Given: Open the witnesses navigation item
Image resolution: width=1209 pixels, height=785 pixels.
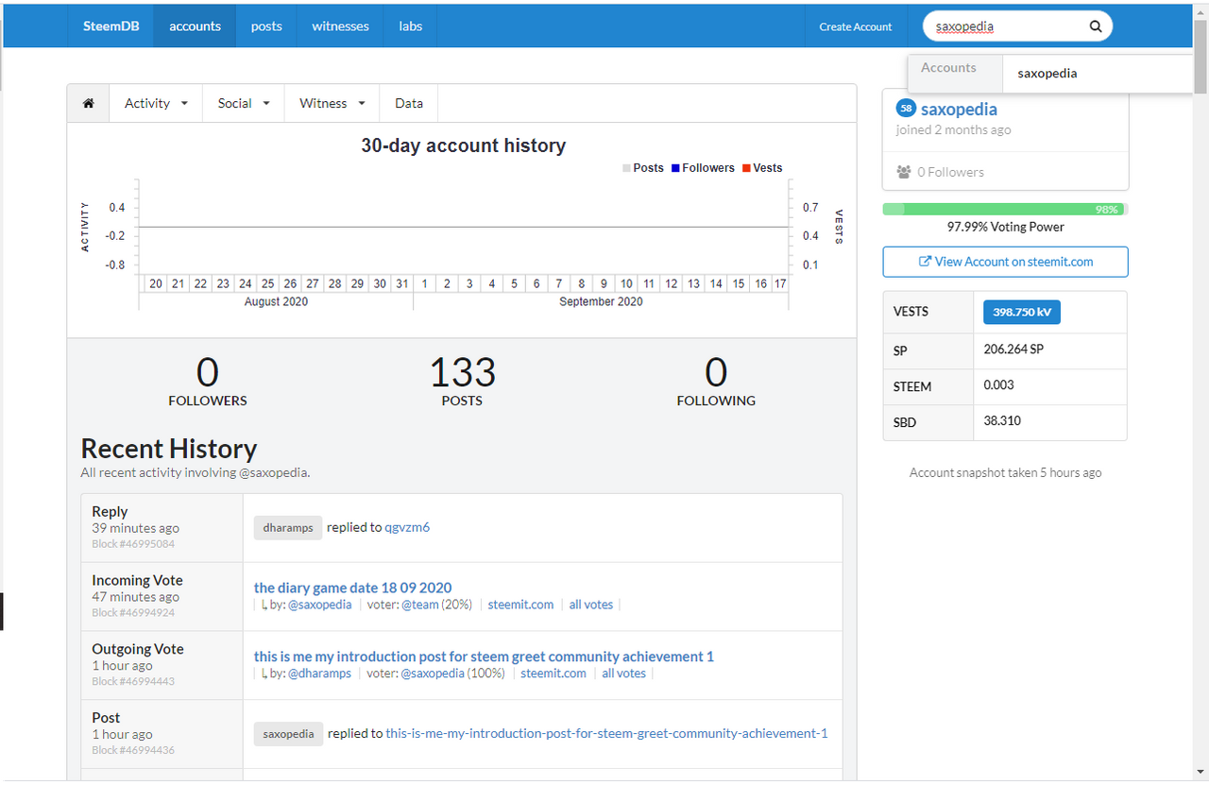Looking at the screenshot, I should (x=340, y=26).
